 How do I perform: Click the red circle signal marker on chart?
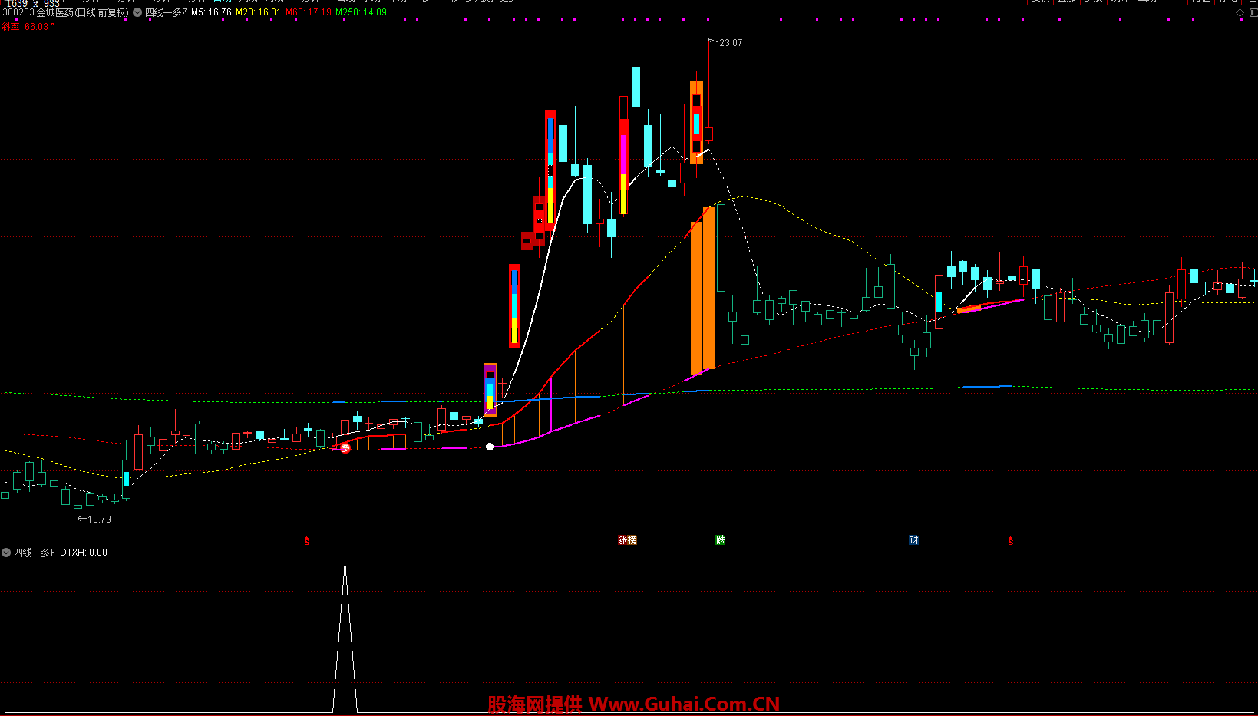pyautogui.click(x=345, y=448)
